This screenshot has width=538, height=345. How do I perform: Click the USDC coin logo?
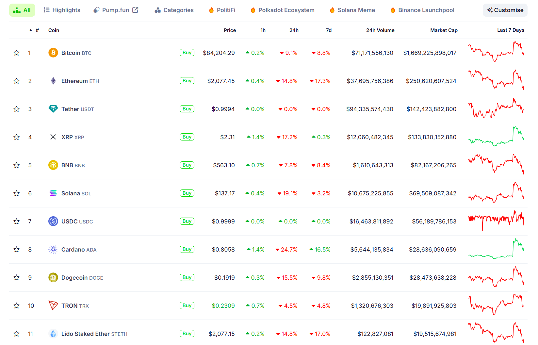(53, 221)
